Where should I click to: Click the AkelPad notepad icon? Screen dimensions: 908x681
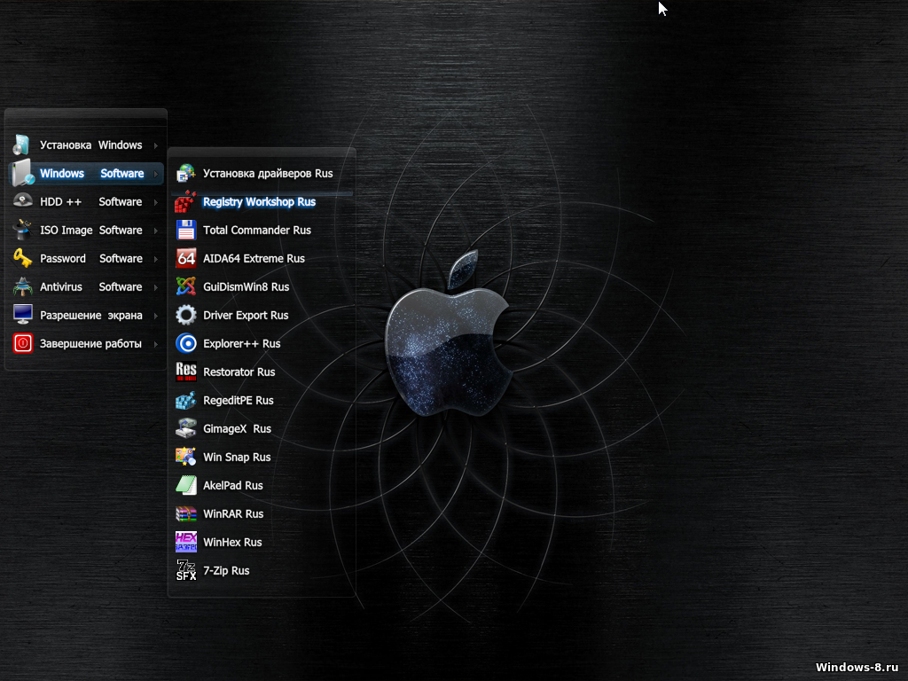pos(186,485)
